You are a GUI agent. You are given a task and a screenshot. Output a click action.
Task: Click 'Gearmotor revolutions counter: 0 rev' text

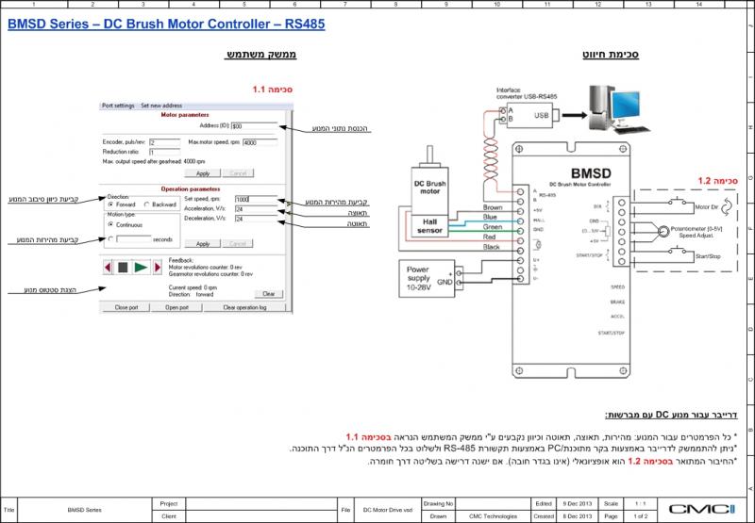tap(210, 273)
